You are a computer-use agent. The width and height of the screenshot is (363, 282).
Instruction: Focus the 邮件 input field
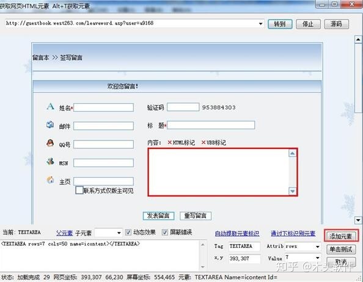click(103, 126)
